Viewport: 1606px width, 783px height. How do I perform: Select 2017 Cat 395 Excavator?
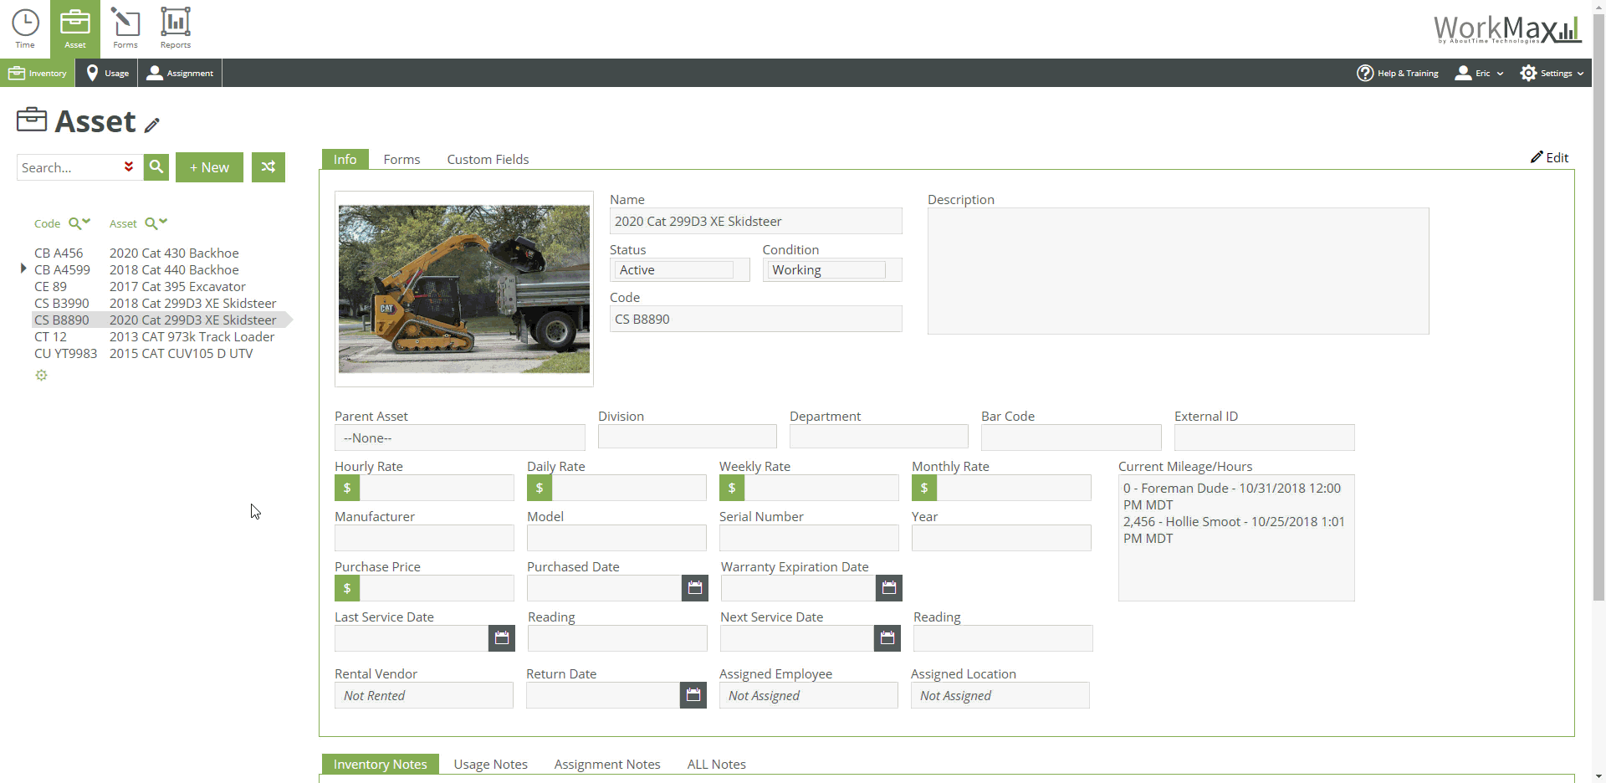coord(177,286)
